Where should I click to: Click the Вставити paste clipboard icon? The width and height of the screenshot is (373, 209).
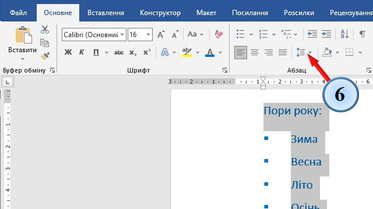pyautogui.click(x=23, y=35)
